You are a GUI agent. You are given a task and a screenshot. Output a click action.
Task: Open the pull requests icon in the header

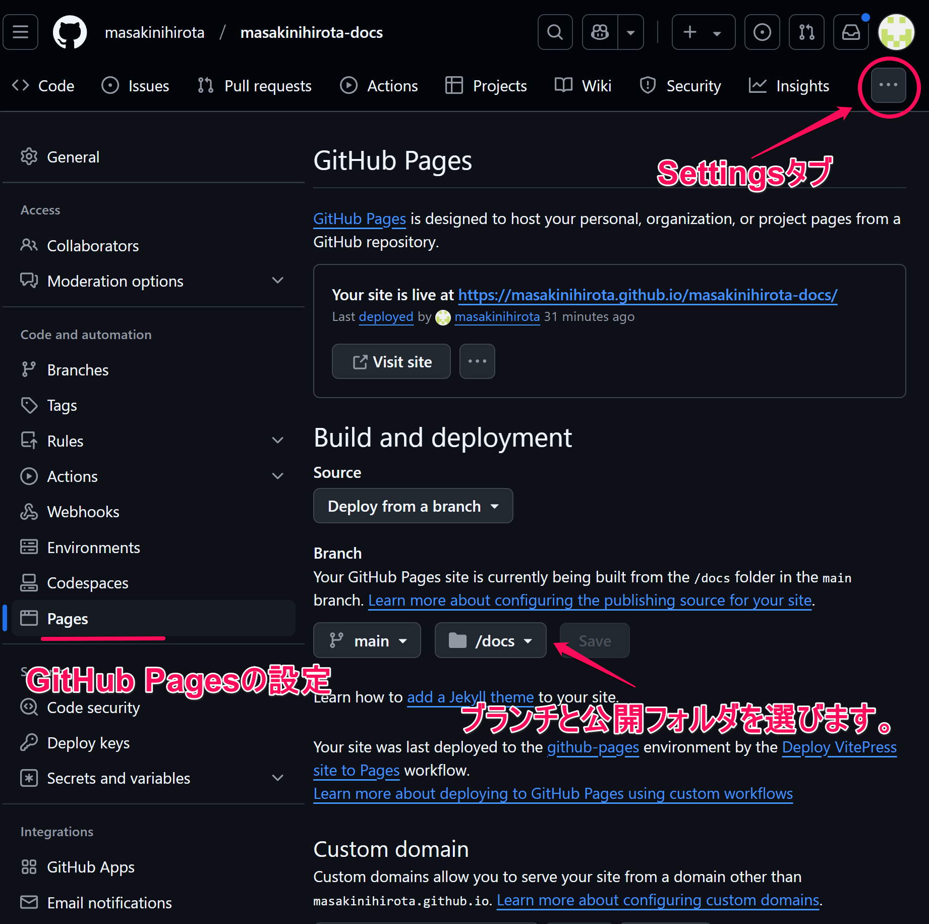click(806, 32)
